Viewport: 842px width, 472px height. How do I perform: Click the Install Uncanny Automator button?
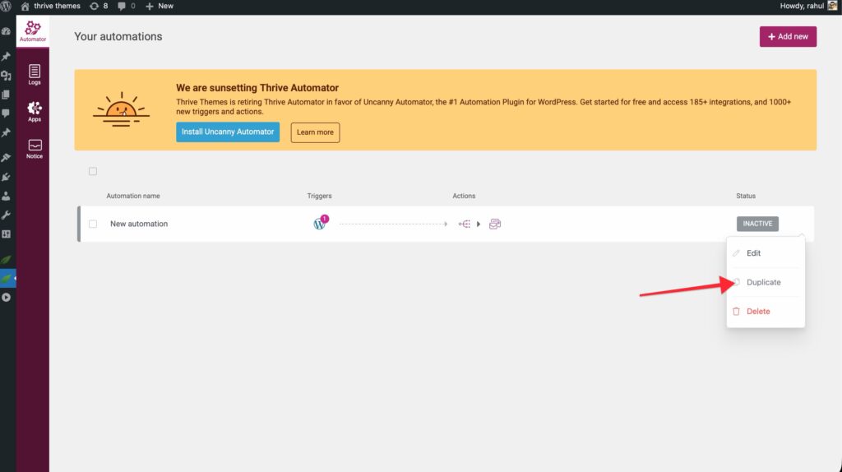click(228, 132)
